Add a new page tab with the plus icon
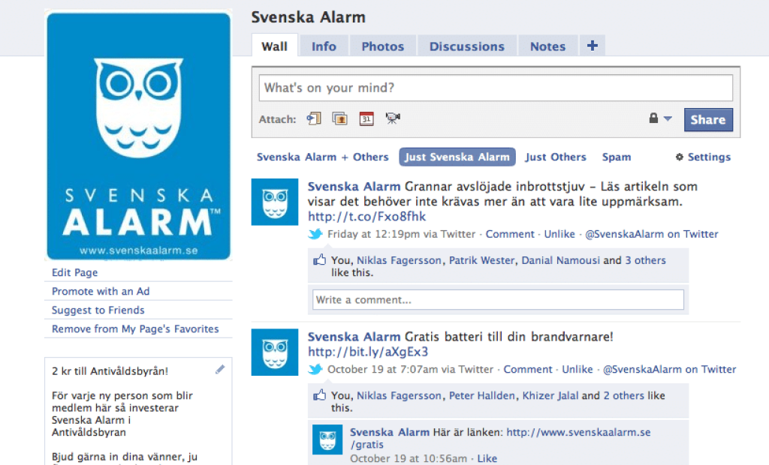Image resolution: width=769 pixels, height=465 pixels. (x=592, y=45)
